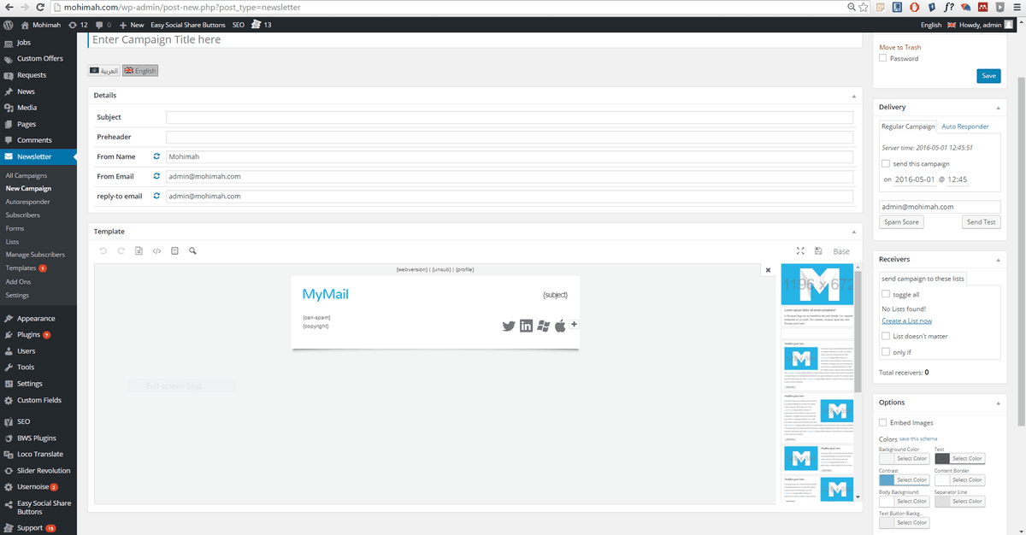Click the Apple icon in email preview
The width and height of the screenshot is (1026, 535).
(560, 326)
